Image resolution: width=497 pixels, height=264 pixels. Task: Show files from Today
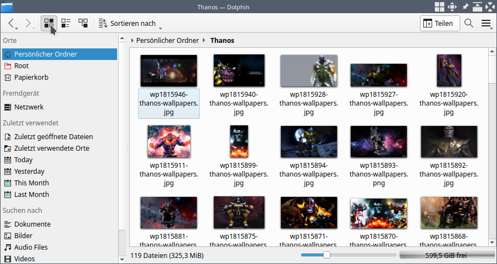[59, 159]
